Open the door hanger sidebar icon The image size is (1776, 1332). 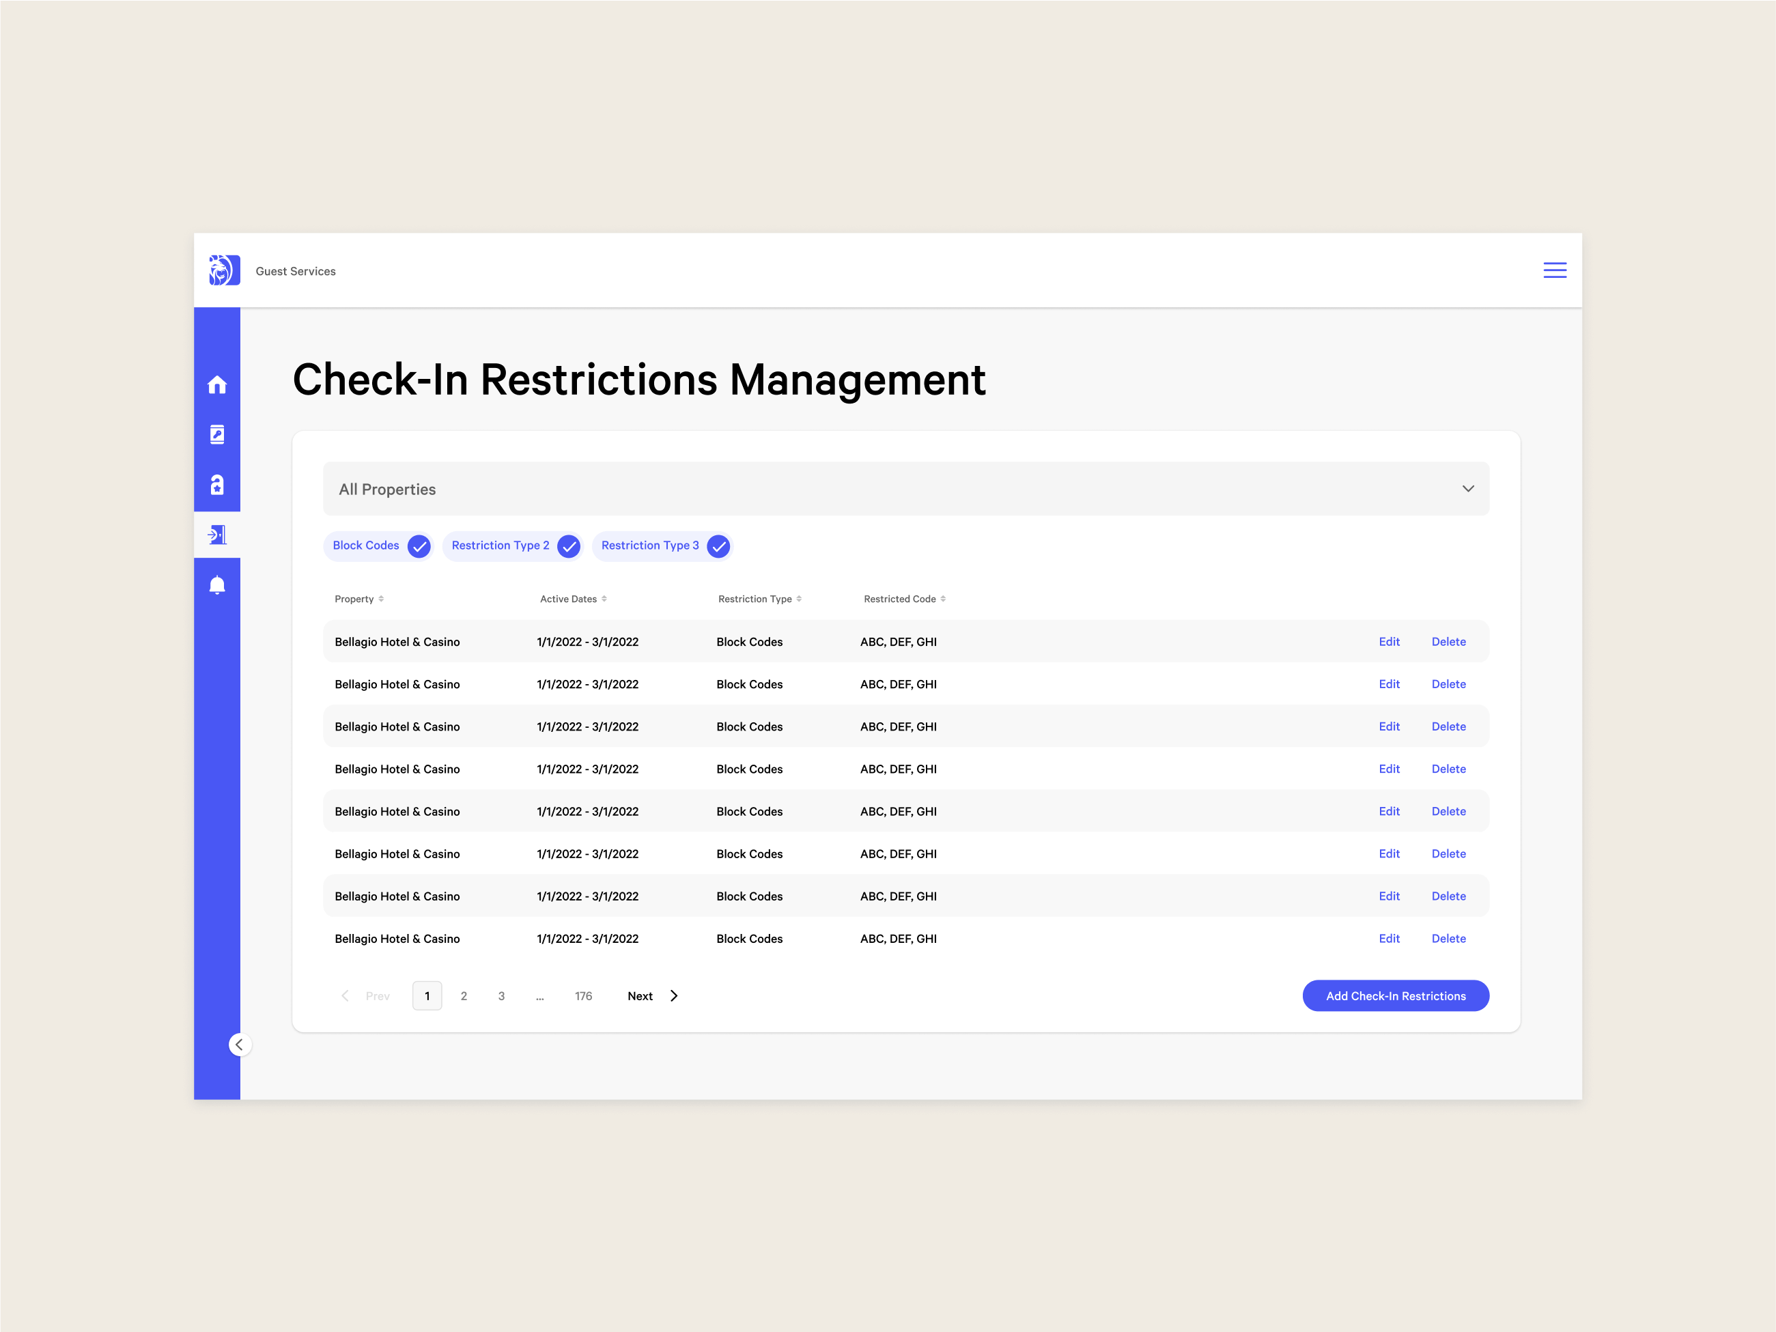click(216, 484)
